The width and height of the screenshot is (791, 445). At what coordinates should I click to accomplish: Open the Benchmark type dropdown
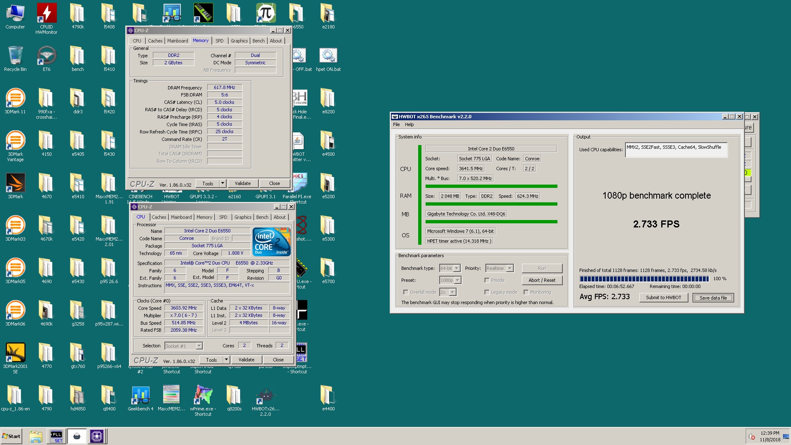click(x=450, y=268)
